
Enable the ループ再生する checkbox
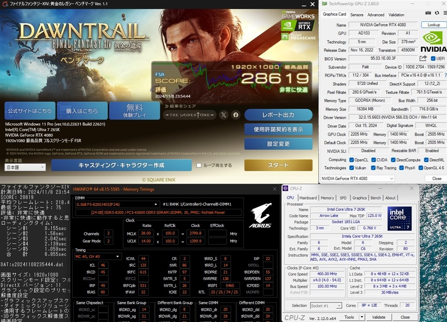pos(199,165)
